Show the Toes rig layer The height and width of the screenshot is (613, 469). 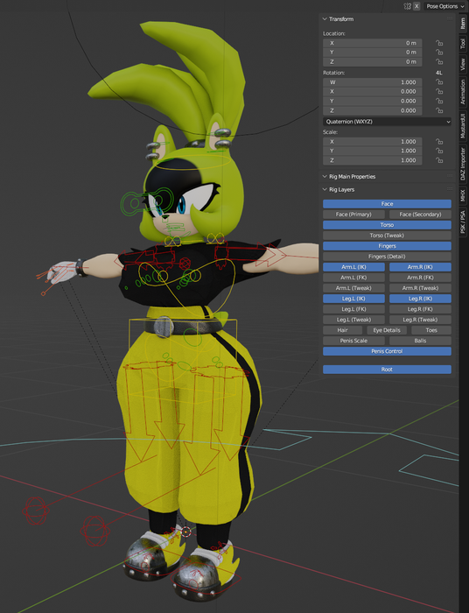click(x=431, y=330)
